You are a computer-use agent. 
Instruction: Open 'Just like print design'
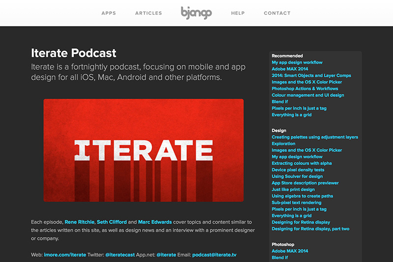coord(293,190)
